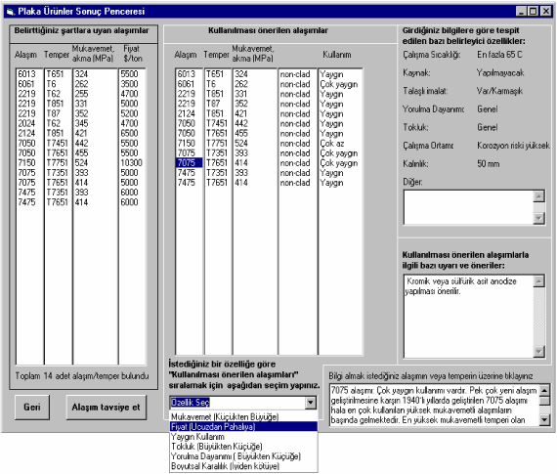Click T62 temper of the 2024 row
This screenshot has width=557, height=474.
(54, 123)
